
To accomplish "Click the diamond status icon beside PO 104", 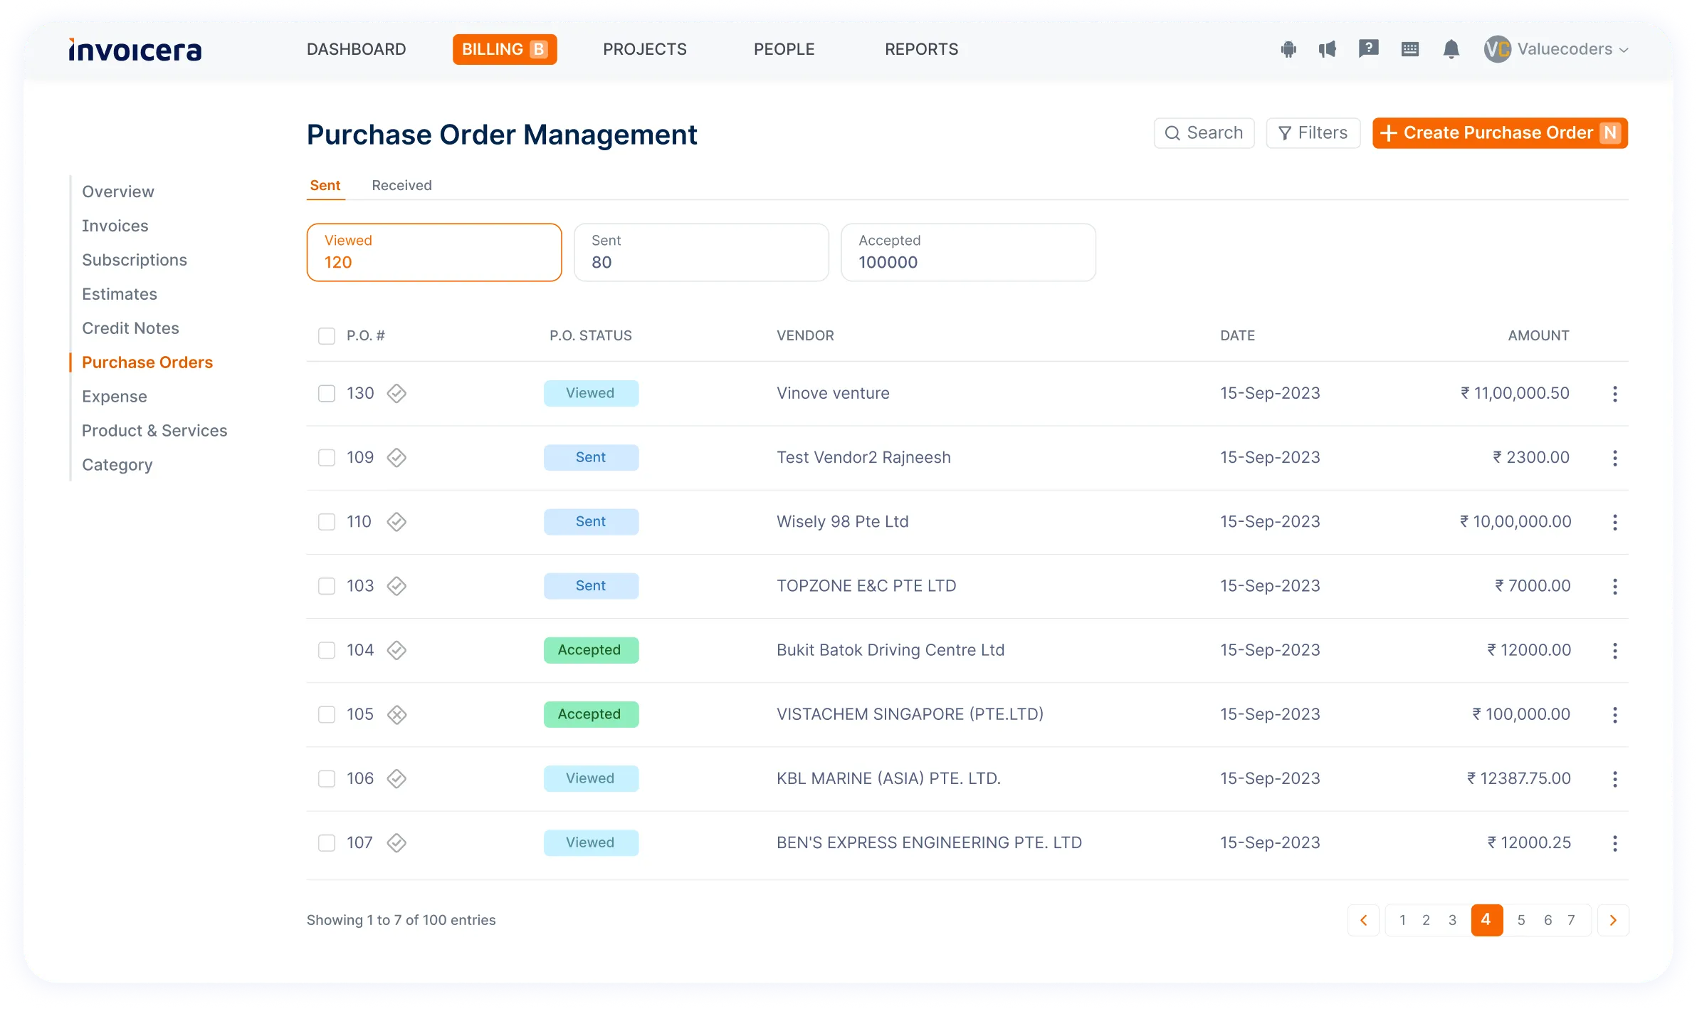I will coord(396,650).
